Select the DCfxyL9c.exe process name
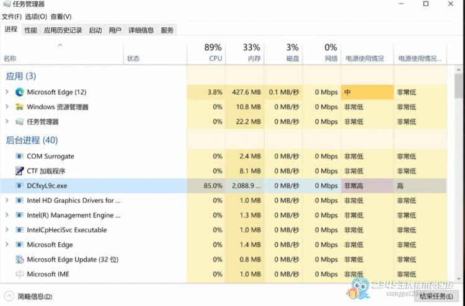The width and height of the screenshot is (465, 306). point(47,186)
